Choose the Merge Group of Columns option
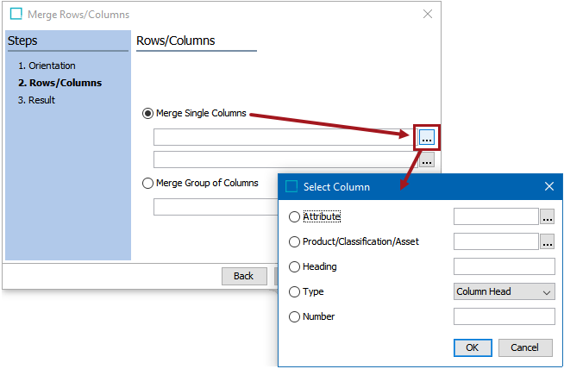The height and width of the screenshot is (369, 564). 148,183
